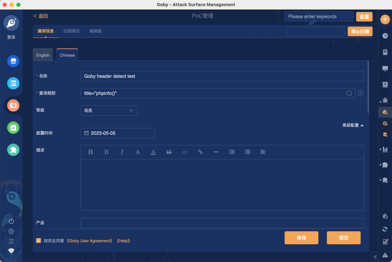Click the indent button in description toolbar
The image size is (392, 262).
click(232, 152)
